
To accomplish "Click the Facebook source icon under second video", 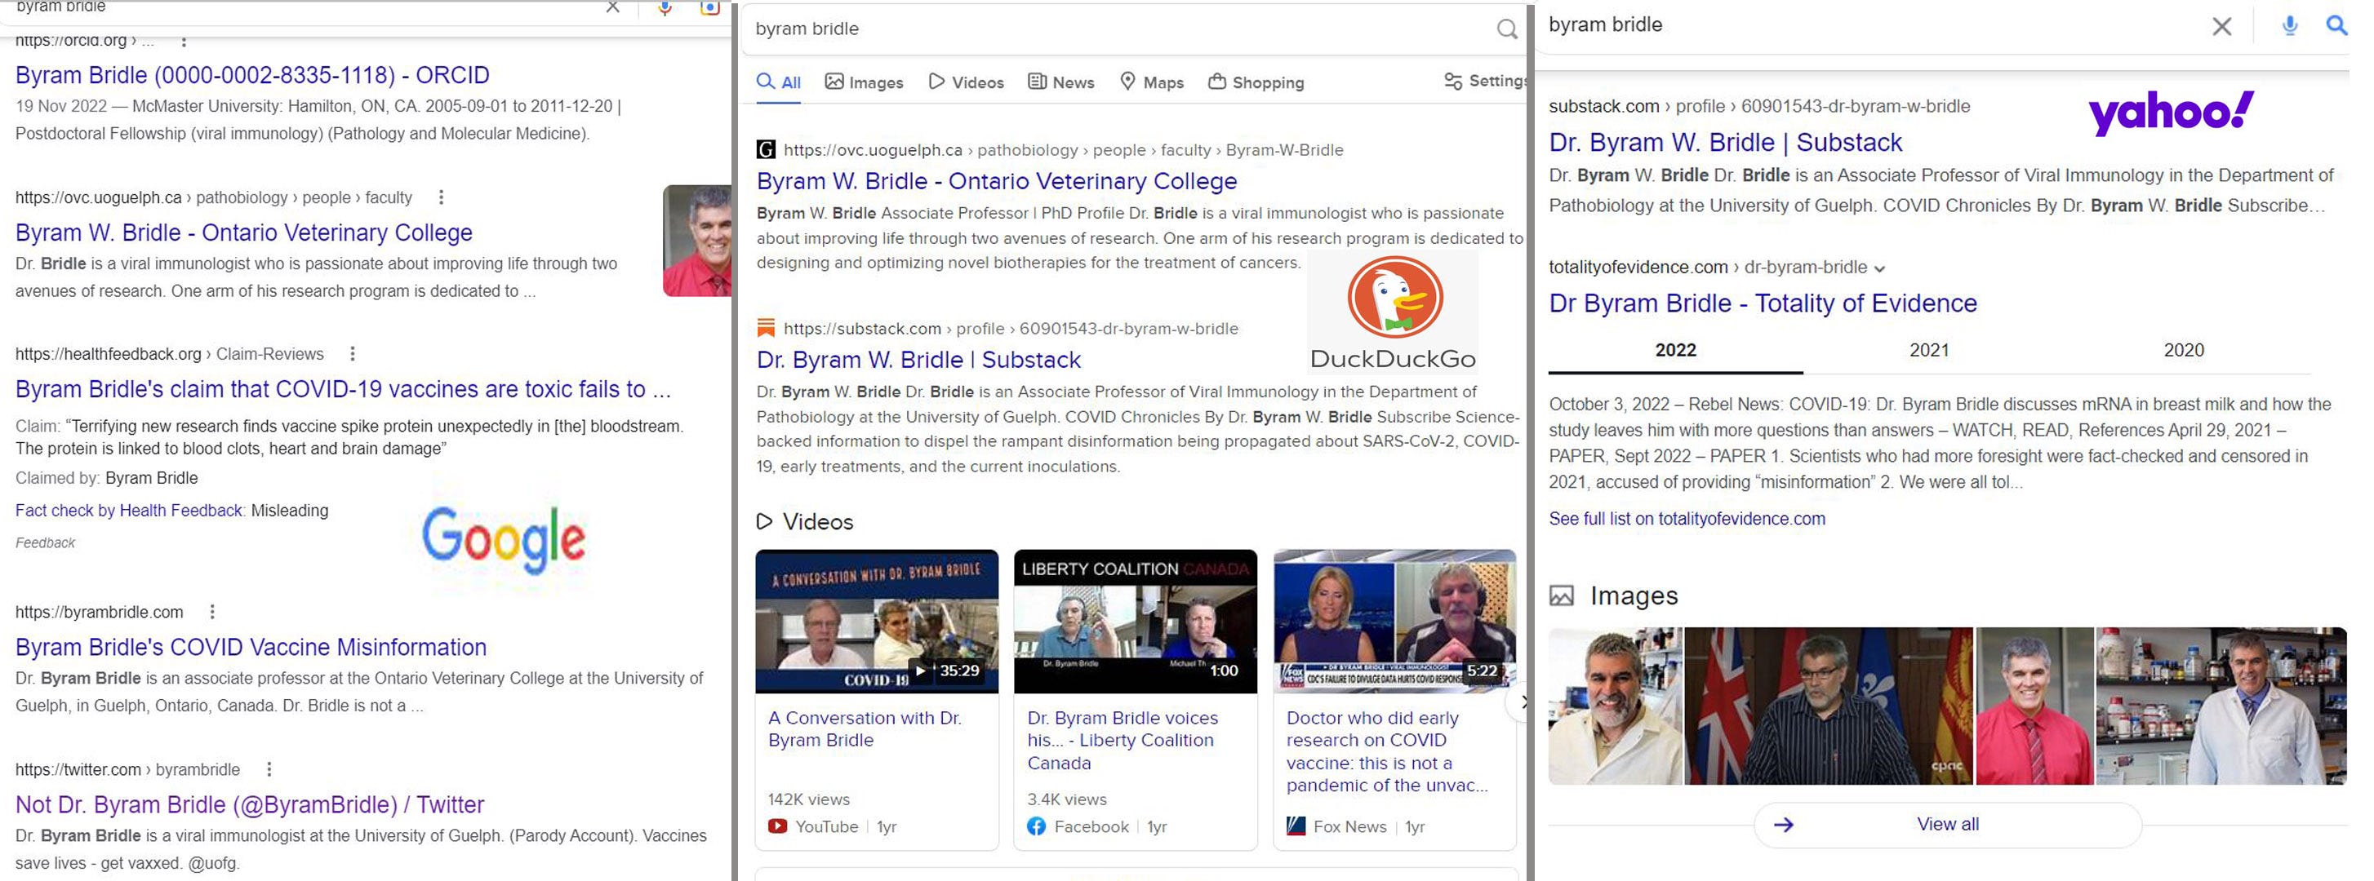I will tap(1037, 826).
